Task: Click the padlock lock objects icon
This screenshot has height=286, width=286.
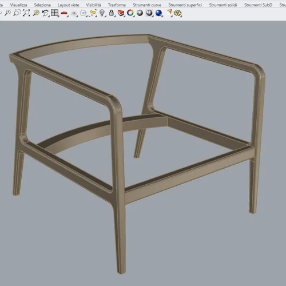Action: pyautogui.click(x=112, y=13)
